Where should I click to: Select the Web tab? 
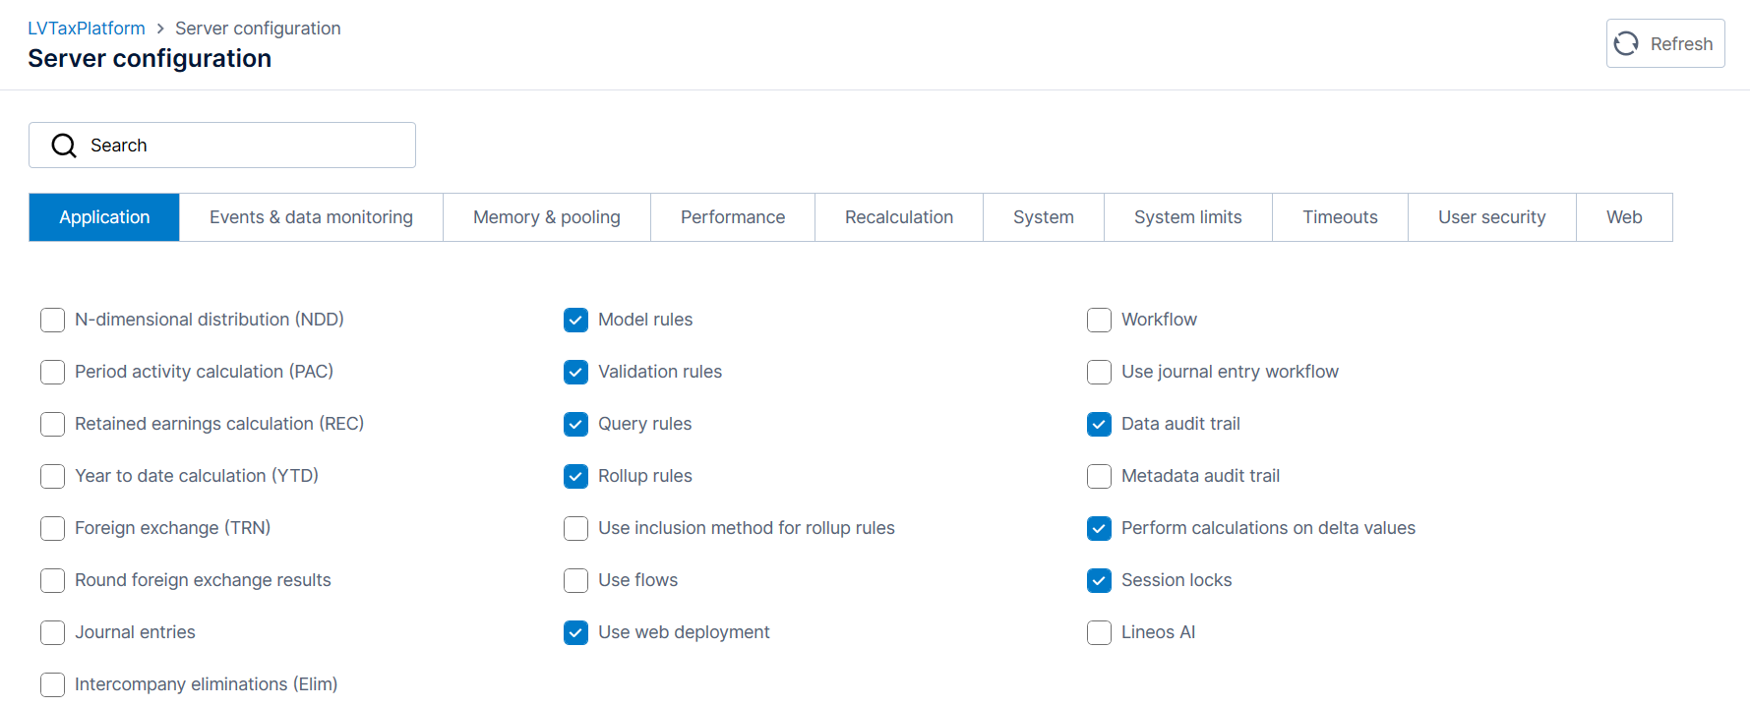pos(1624,217)
